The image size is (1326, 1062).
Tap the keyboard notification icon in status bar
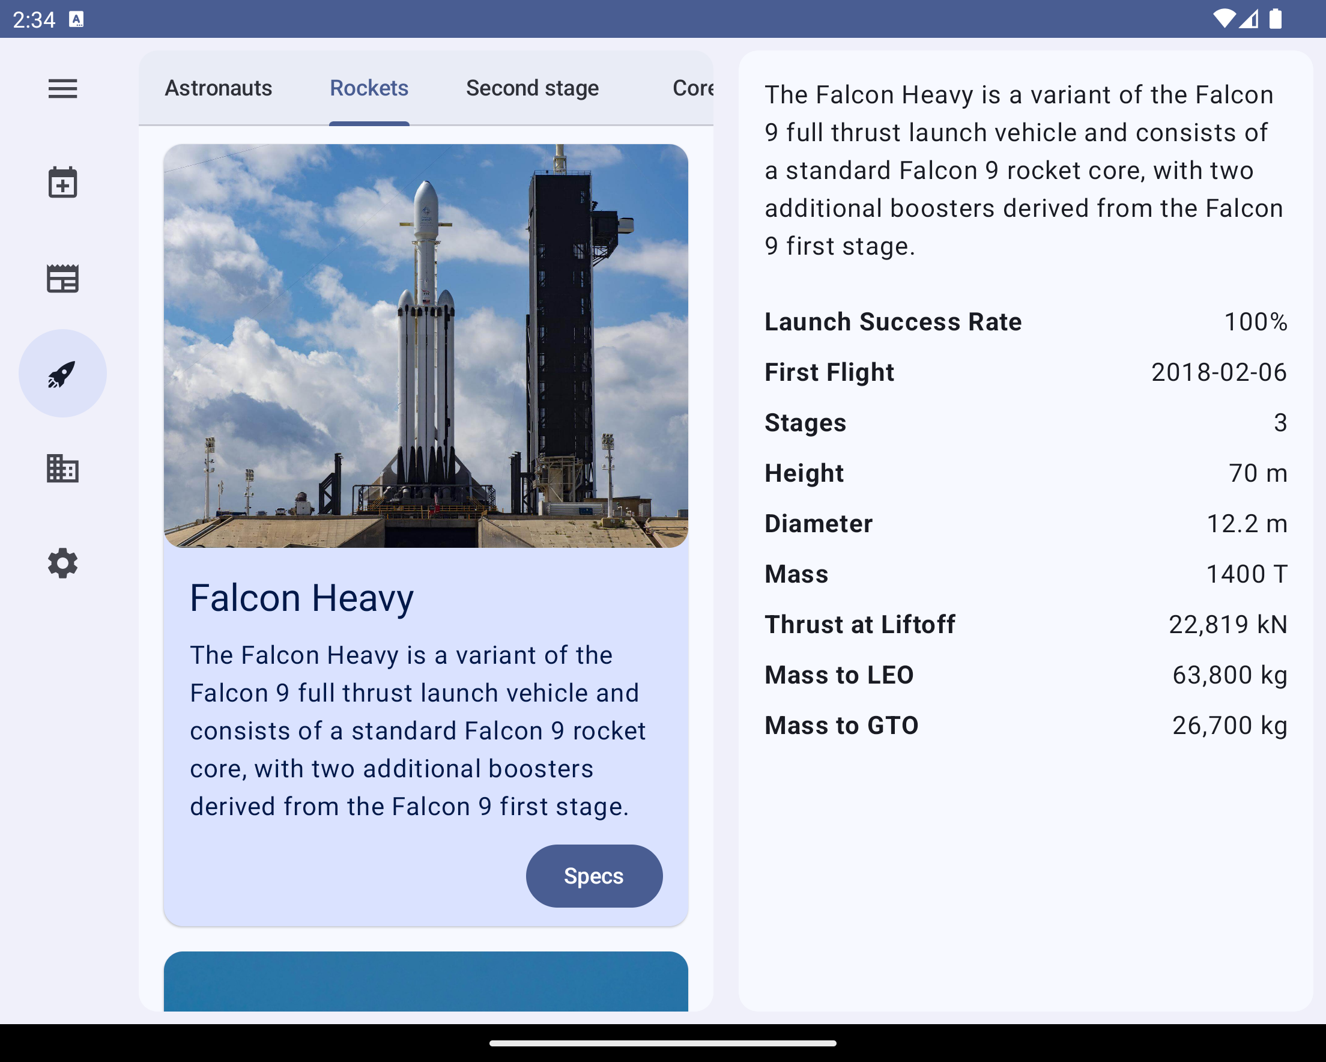tap(76, 19)
